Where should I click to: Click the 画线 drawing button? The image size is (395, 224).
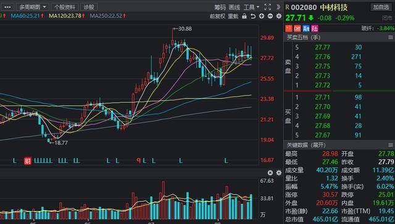[x=235, y=7]
